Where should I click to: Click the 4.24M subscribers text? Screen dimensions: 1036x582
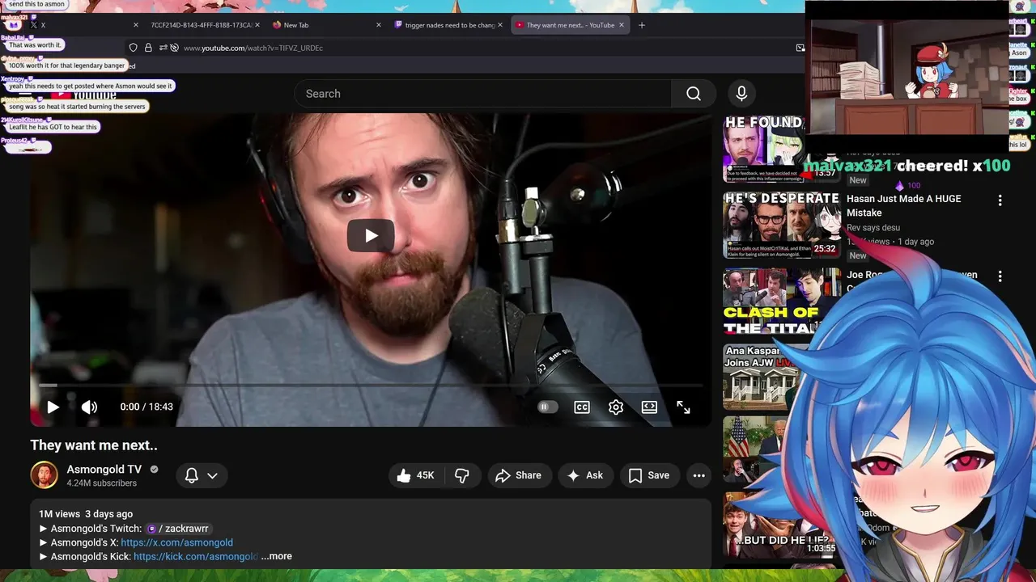(102, 483)
